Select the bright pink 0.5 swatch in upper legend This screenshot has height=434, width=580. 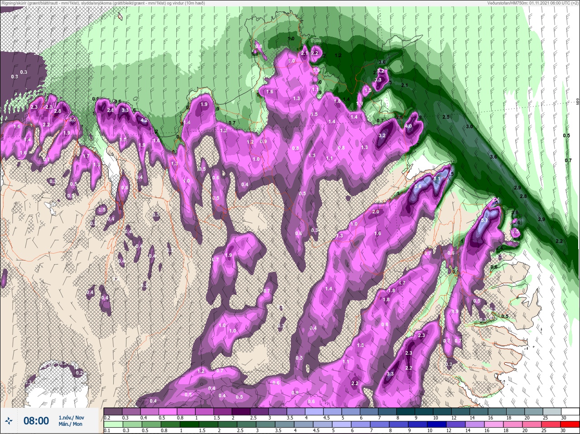tap(168, 411)
